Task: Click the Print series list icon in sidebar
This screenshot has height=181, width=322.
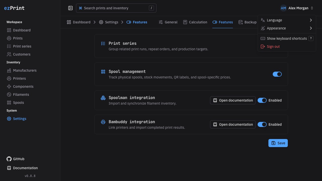Action: tap(9, 46)
